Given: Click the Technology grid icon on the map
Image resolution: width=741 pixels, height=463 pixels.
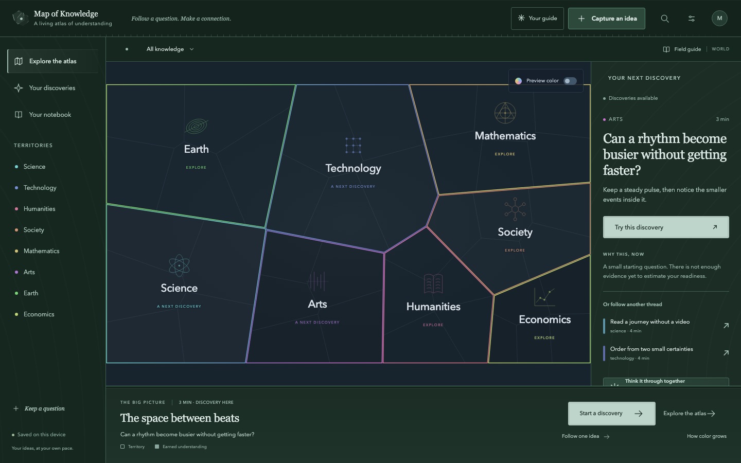Looking at the screenshot, I should [x=353, y=145].
